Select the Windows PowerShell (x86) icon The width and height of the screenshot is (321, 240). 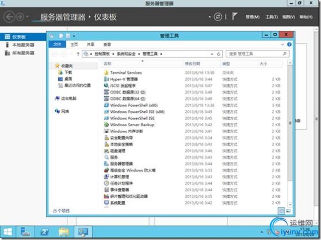[106, 105]
